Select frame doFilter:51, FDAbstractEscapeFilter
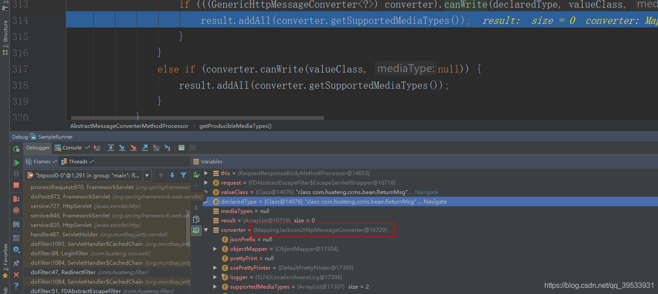Screen dimensions: 658x294 point(107,291)
